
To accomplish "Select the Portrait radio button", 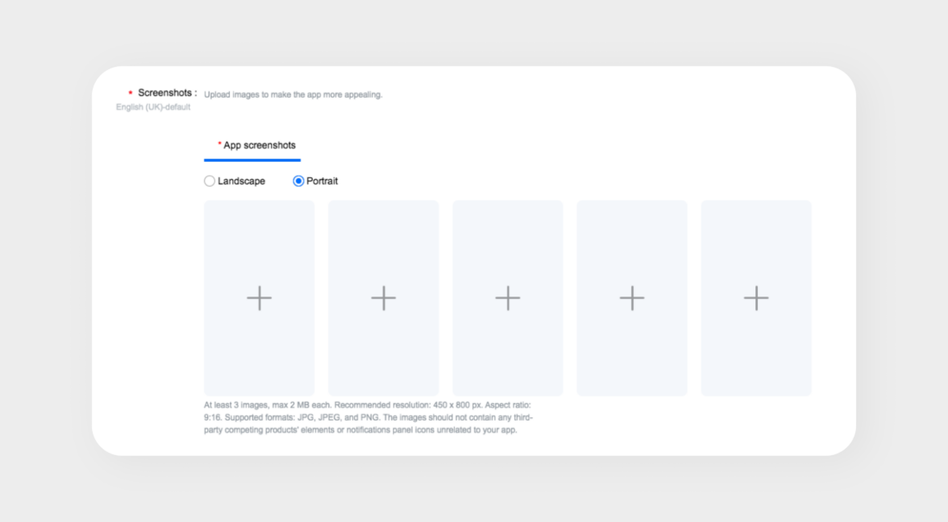I will coord(298,181).
